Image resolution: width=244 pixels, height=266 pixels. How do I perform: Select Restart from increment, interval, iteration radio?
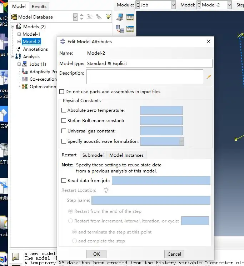coord(70,221)
